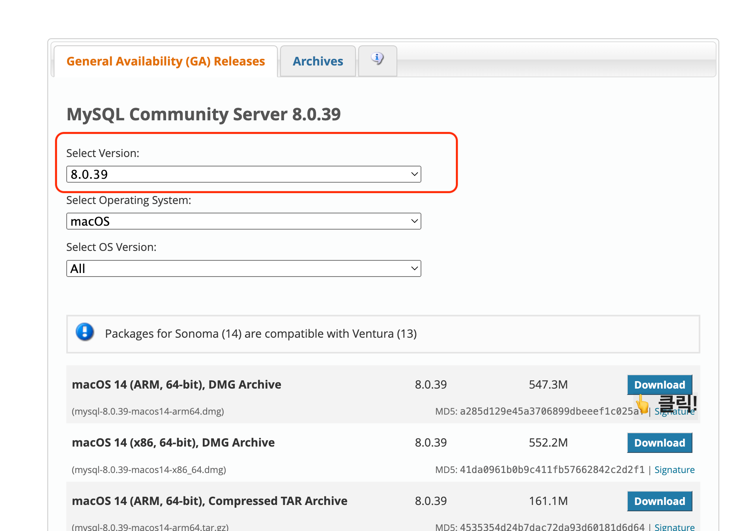Click the 547.3M file size

point(548,385)
